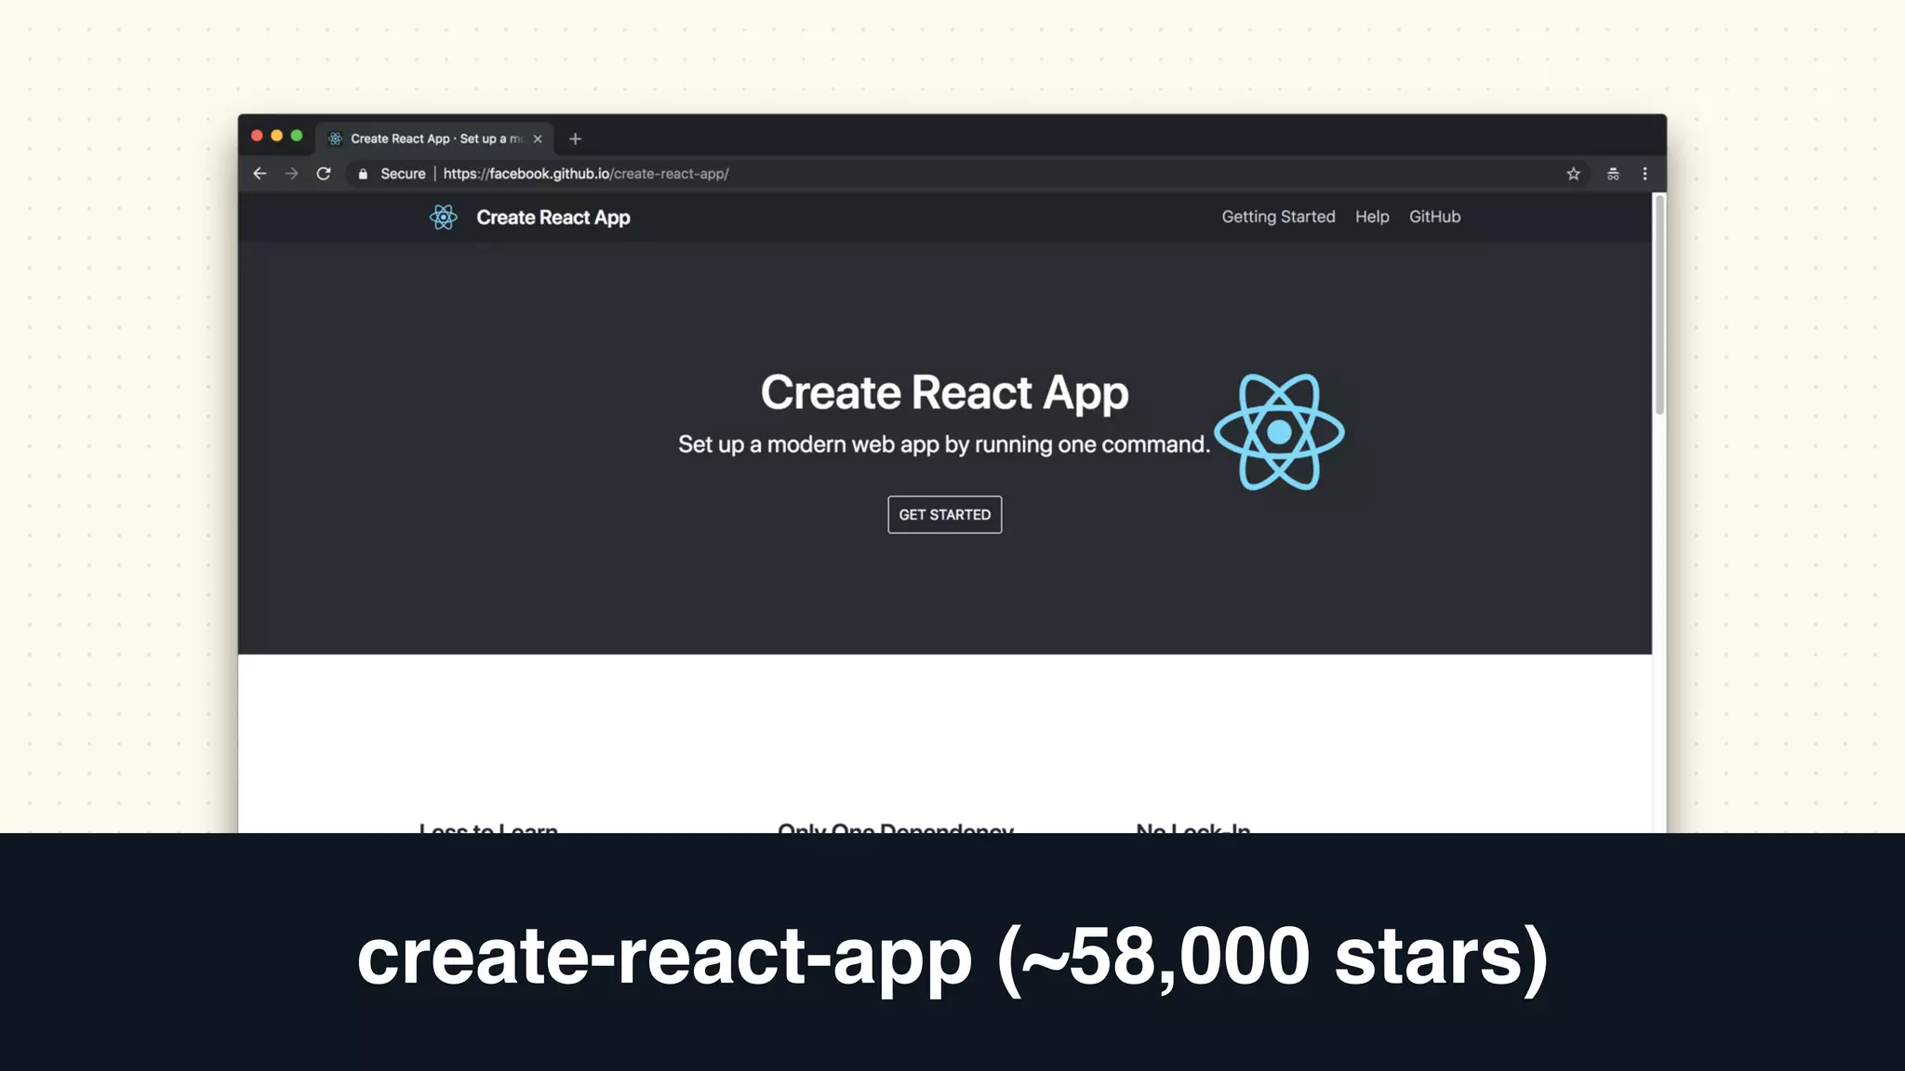Click the incognito icon in toolbar

(1613, 174)
